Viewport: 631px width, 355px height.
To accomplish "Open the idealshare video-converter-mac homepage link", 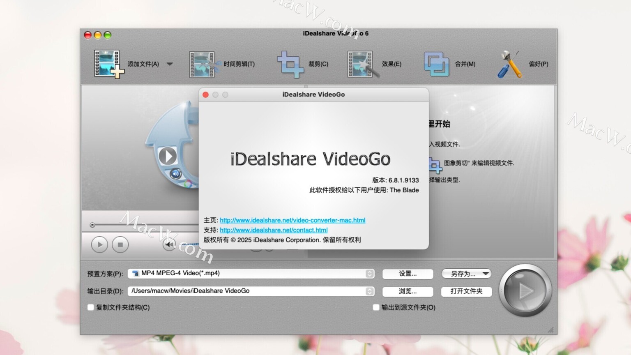I will click(x=292, y=220).
